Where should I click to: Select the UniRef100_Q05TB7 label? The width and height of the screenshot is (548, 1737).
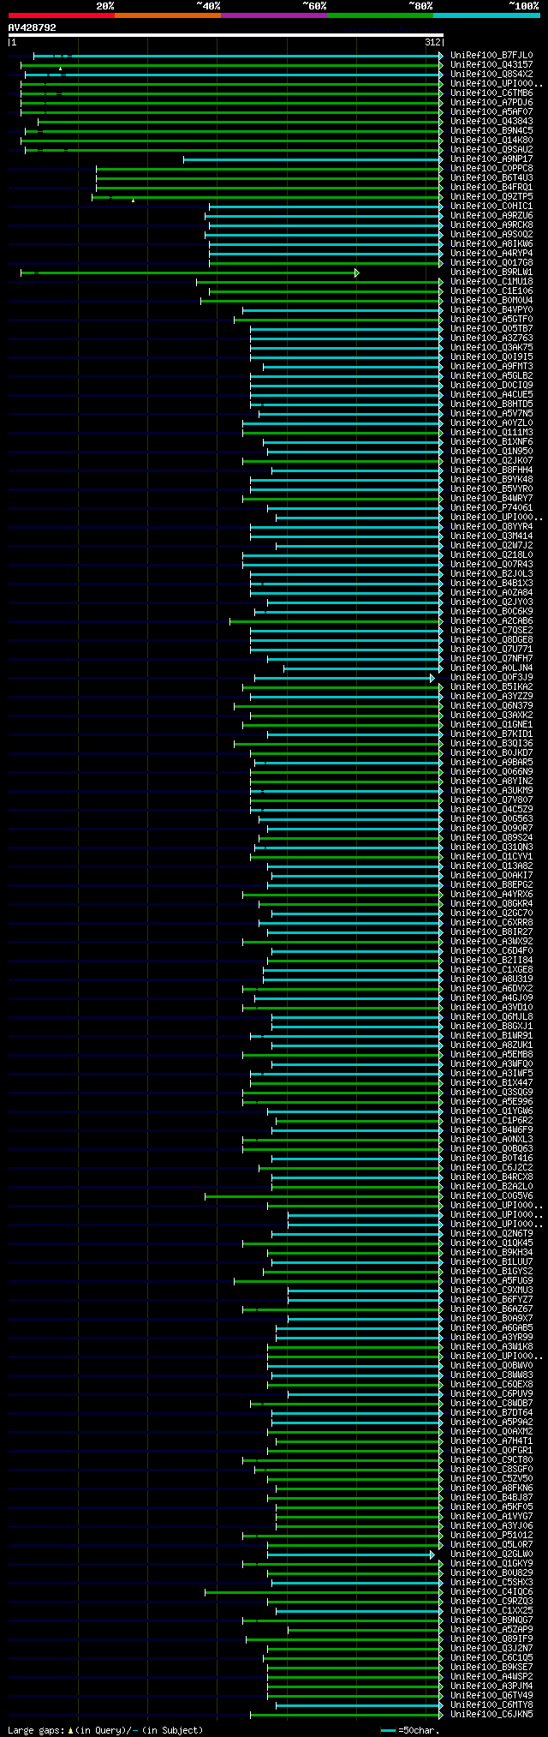click(491, 328)
